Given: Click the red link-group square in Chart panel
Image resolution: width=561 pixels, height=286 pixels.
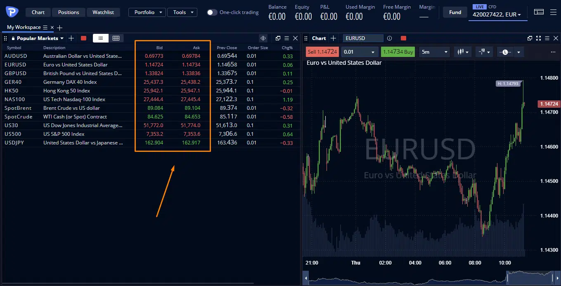Looking at the screenshot, I should (x=404, y=38).
